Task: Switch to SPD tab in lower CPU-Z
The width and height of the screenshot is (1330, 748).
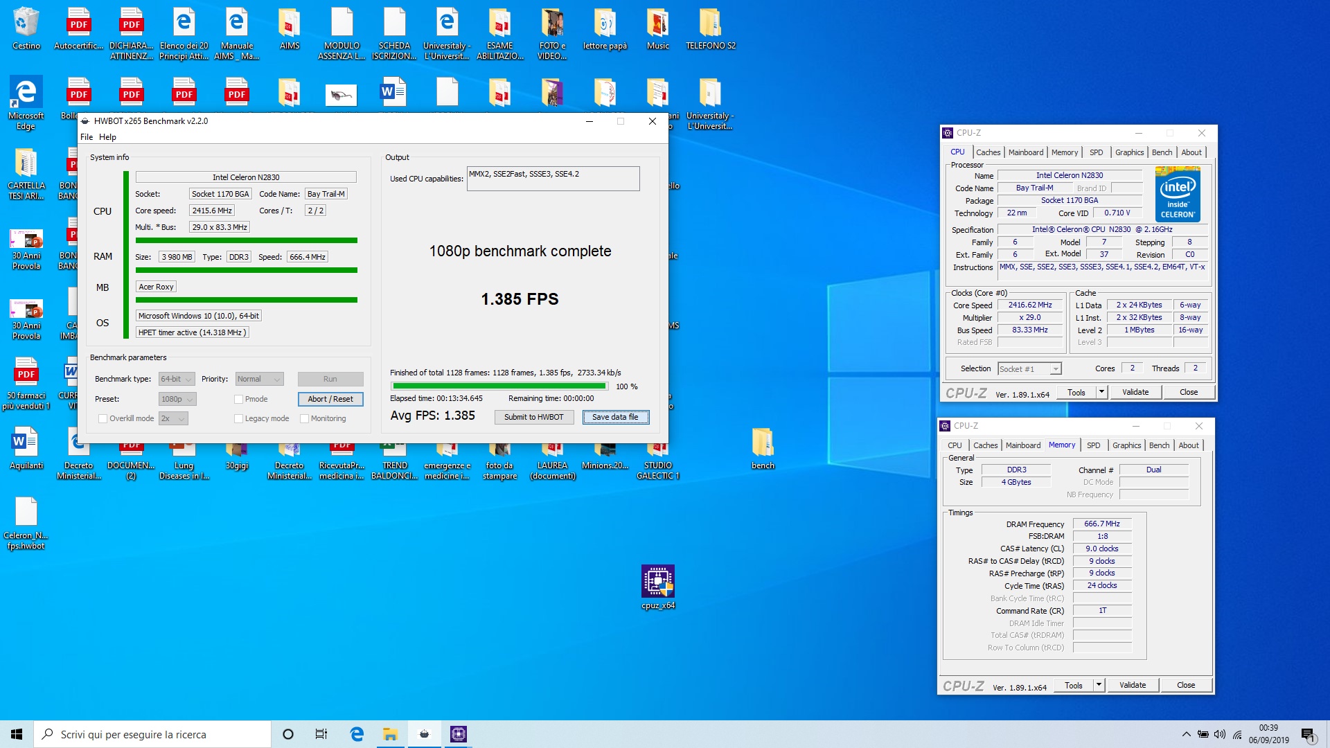Action: (x=1093, y=445)
